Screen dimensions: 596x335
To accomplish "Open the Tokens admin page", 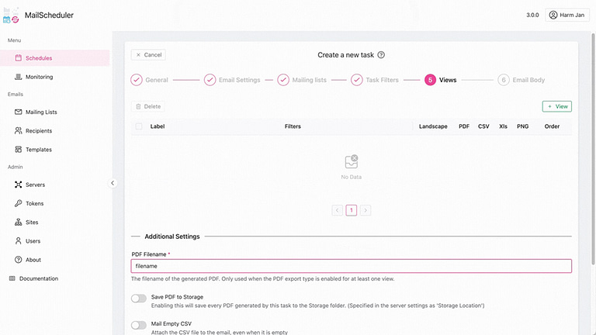I will [x=34, y=203].
